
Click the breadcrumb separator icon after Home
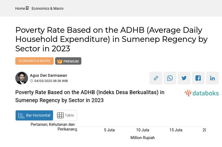(27, 8)
